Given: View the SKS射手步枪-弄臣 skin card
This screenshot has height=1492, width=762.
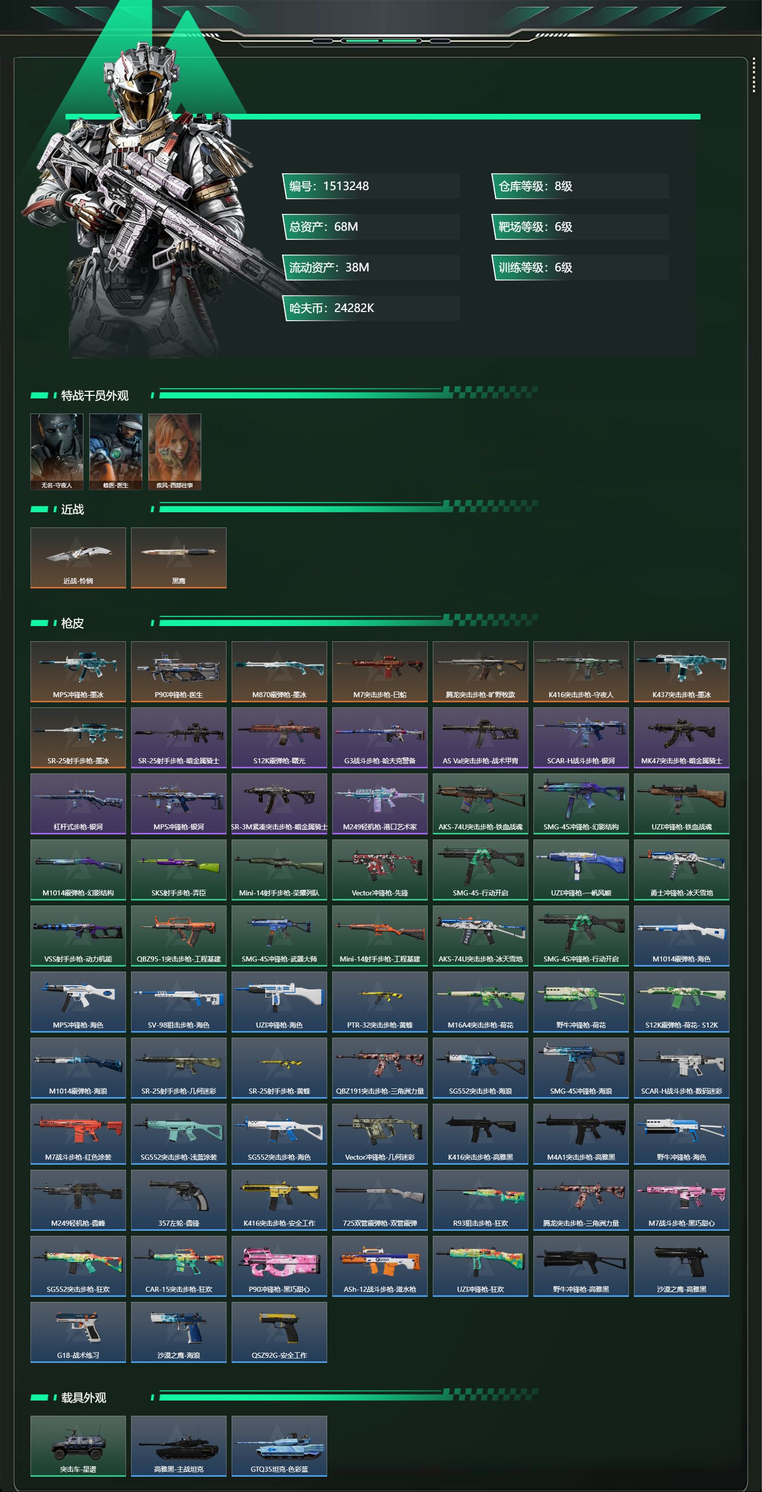Looking at the screenshot, I should click(x=179, y=869).
